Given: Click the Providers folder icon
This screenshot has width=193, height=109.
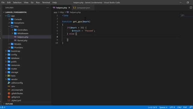Looking at the screenshot, I should pos(12,48).
